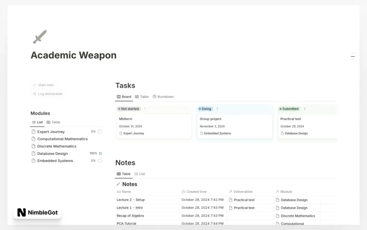Switch Tasks to Table view
The width and height of the screenshot is (367, 230).
142,97
